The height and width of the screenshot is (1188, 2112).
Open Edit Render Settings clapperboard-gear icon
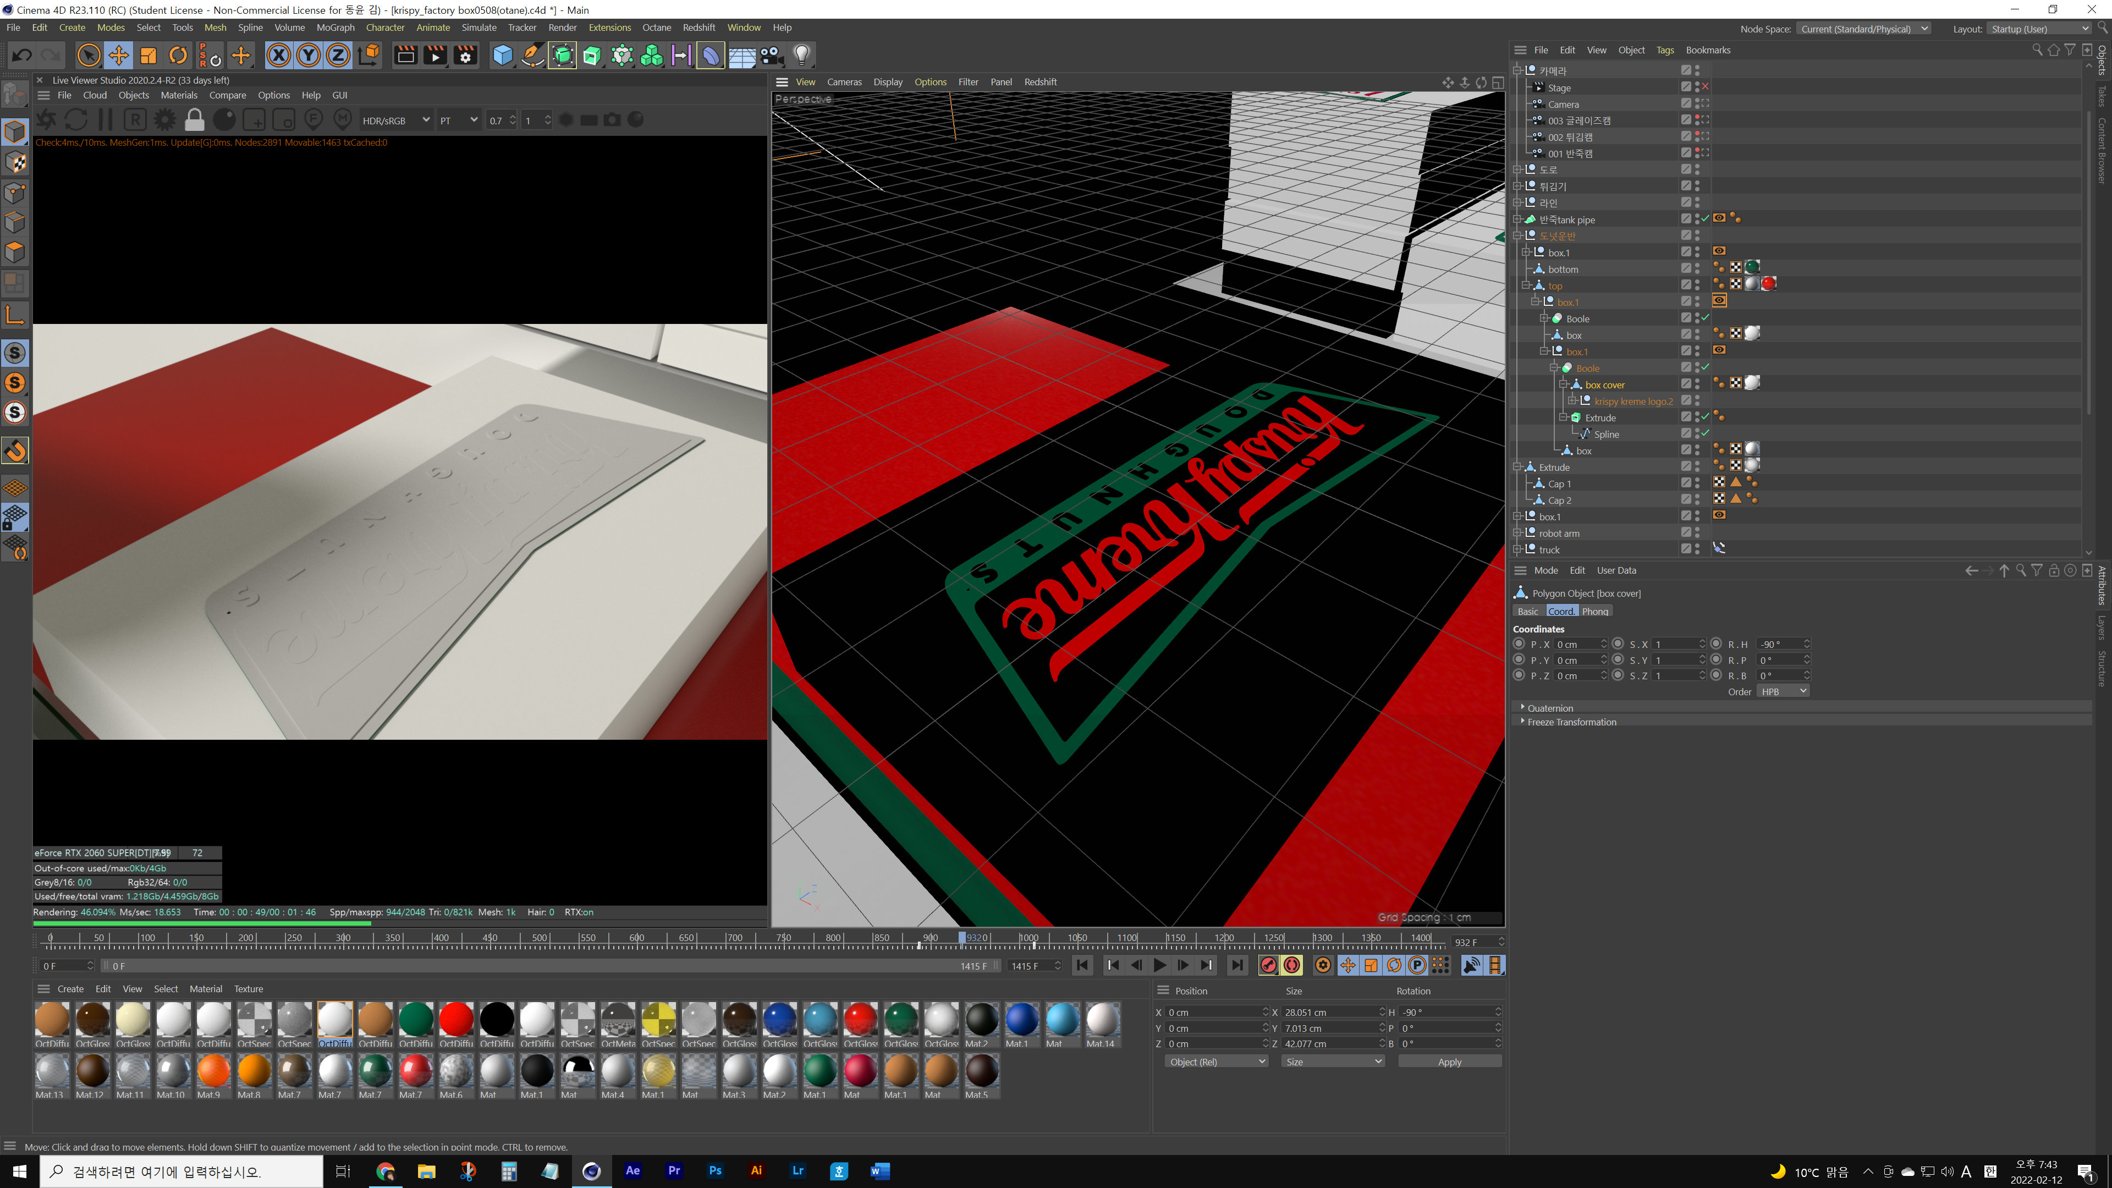(466, 55)
